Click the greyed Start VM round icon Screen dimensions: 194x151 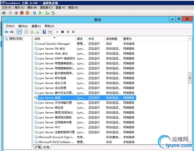click(11, 13)
